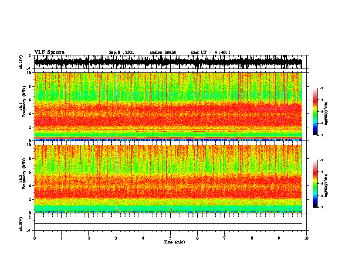
Task: Click time axis tick label "3"
Action: click(116, 238)
